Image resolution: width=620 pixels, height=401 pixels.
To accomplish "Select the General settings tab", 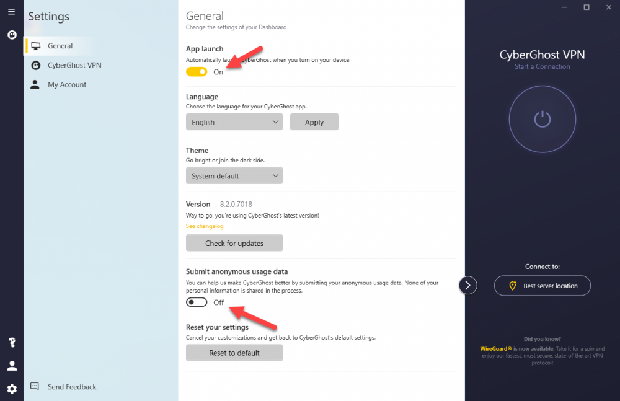I will click(60, 46).
